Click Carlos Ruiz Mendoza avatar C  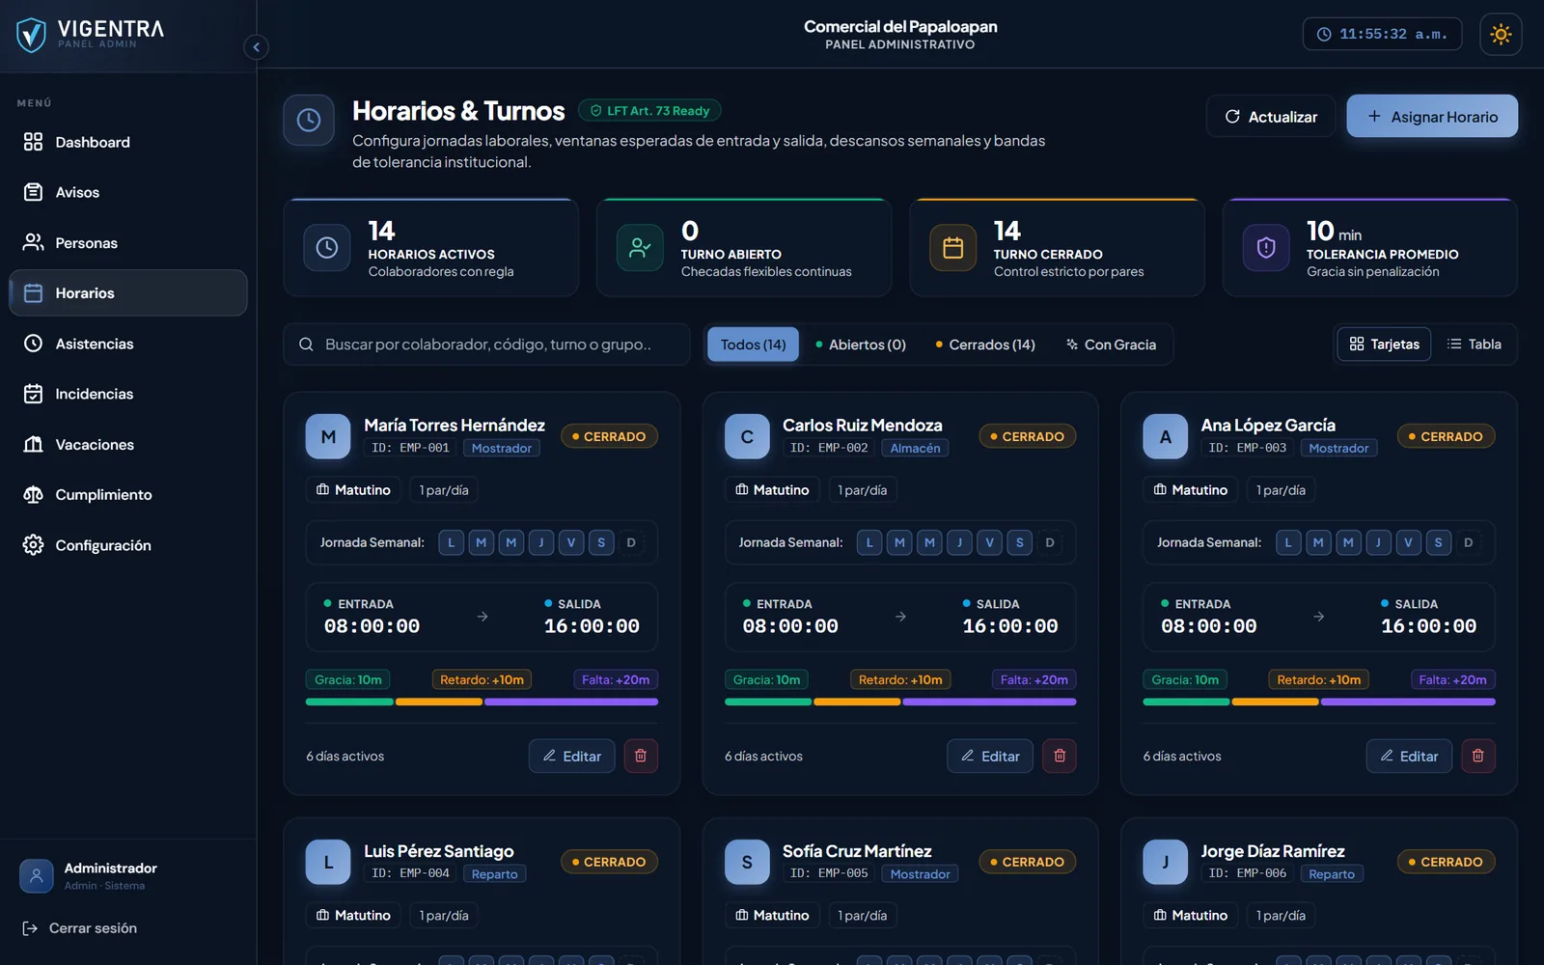(x=747, y=436)
